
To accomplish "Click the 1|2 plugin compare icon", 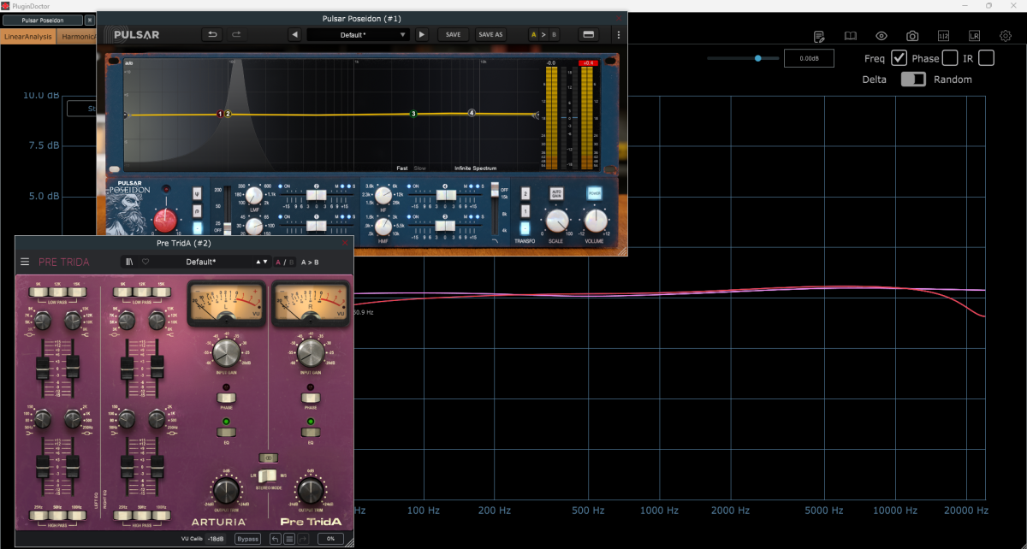I will click(x=943, y=36).
